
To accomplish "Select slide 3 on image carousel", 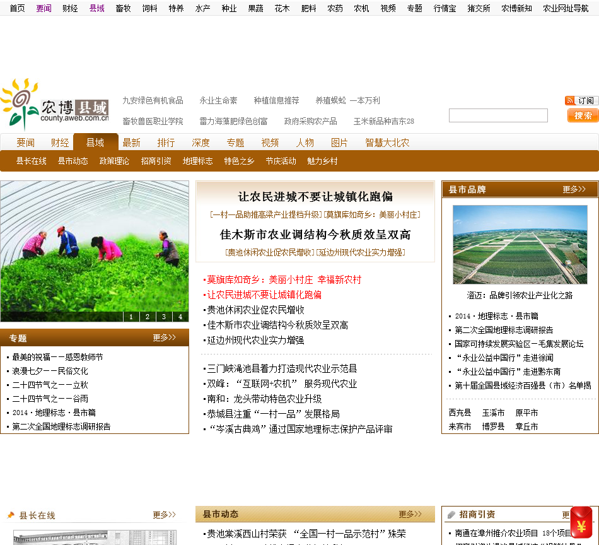I will [164, 317].
